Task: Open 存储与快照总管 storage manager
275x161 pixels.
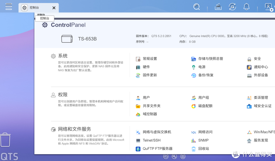Action: 210,59
